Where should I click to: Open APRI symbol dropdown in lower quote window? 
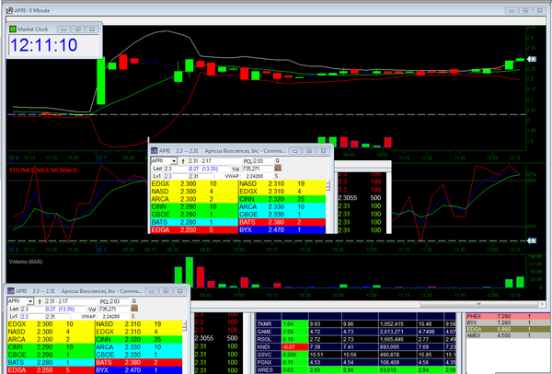[x=30, y=300]
